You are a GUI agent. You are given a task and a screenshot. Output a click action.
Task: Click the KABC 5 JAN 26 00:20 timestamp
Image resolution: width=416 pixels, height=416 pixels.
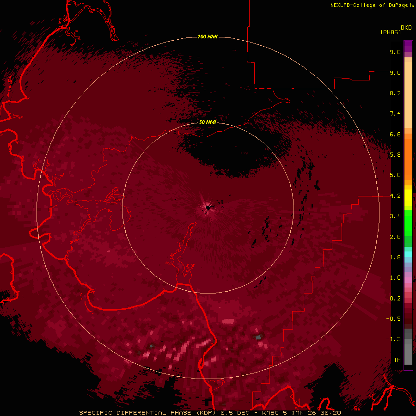click(x=301, y=413)
